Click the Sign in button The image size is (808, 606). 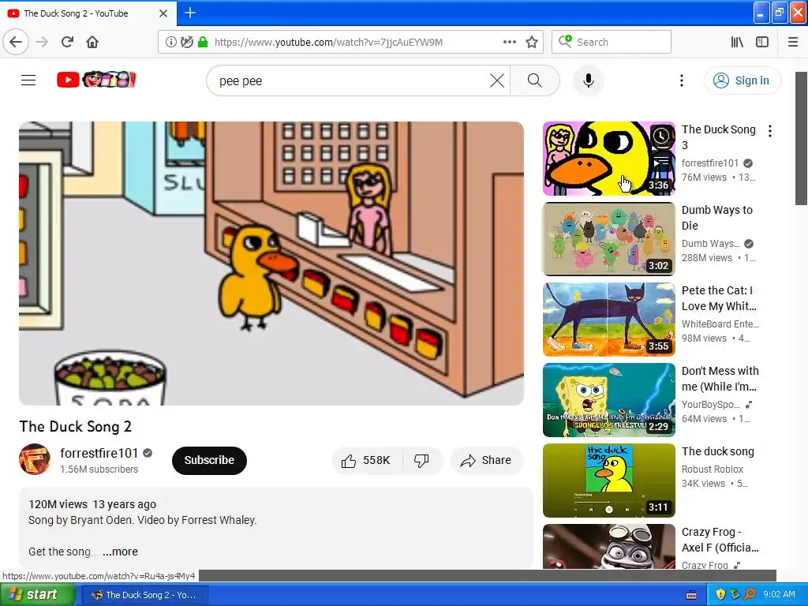point(742,80)
